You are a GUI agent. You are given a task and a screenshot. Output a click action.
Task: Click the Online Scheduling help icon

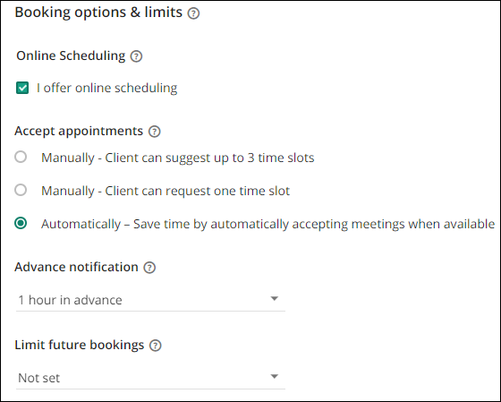click(136, 56)
